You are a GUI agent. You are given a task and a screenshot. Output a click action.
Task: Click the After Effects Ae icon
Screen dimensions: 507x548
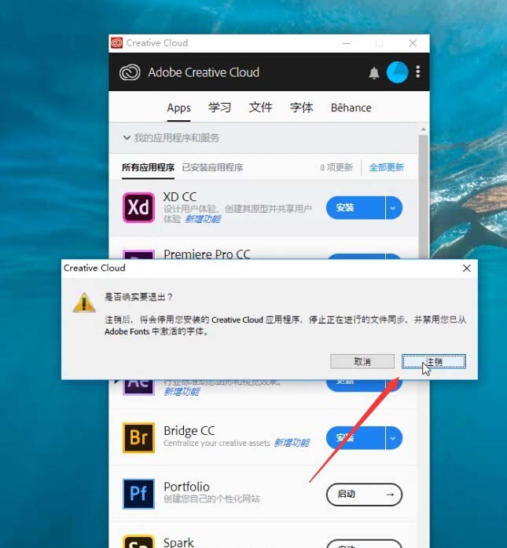138,387
